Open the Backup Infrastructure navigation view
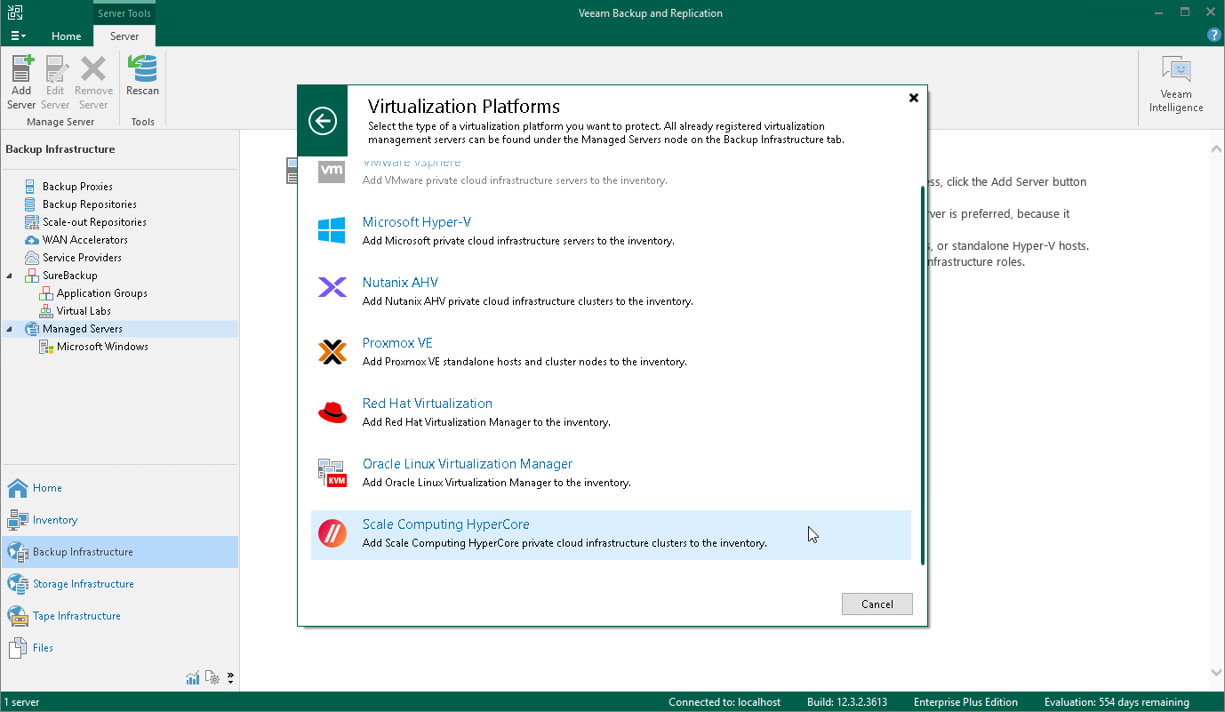This screenshot has height=712, width=1225. click(119, 552)
